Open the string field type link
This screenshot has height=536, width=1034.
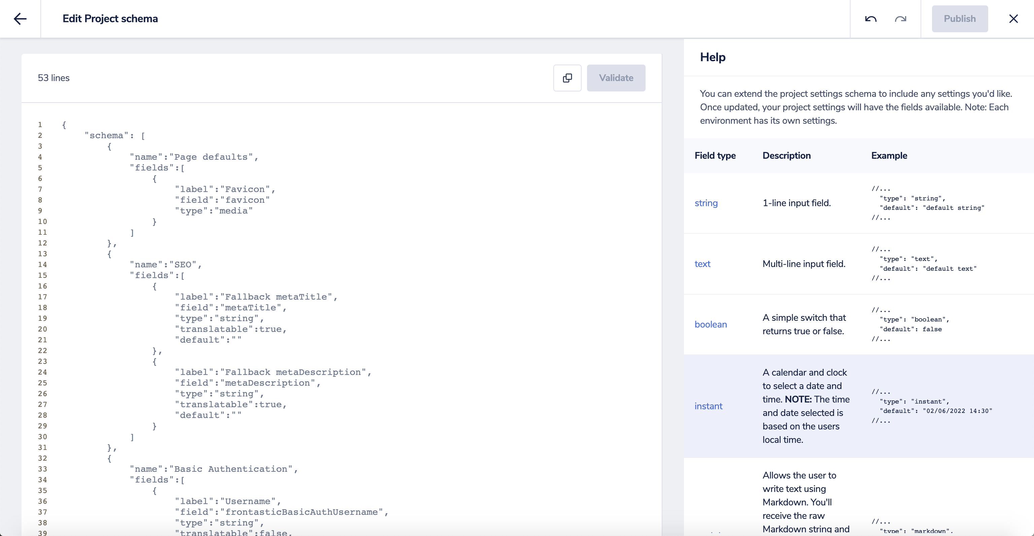pyautogui.click(x=706, y=203)
